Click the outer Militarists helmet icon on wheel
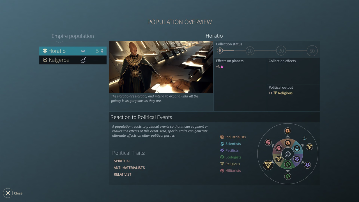The width and height of the screenshot is (359, 202). coord(268,143)
